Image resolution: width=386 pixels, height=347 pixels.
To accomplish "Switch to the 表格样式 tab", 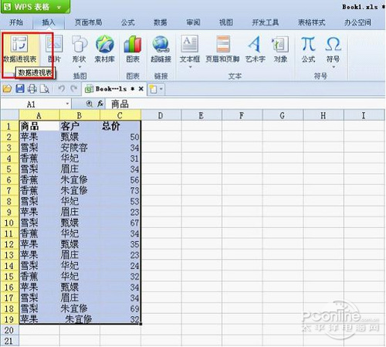I will (312, 22).
